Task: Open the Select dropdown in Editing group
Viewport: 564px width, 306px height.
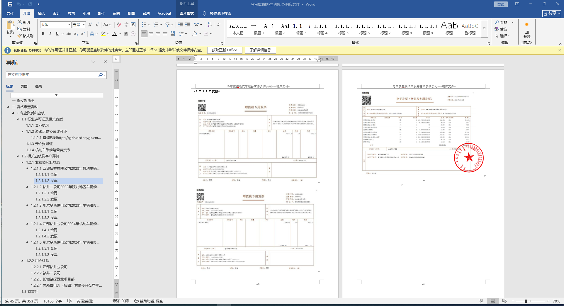Action: [x=503, y=36]
